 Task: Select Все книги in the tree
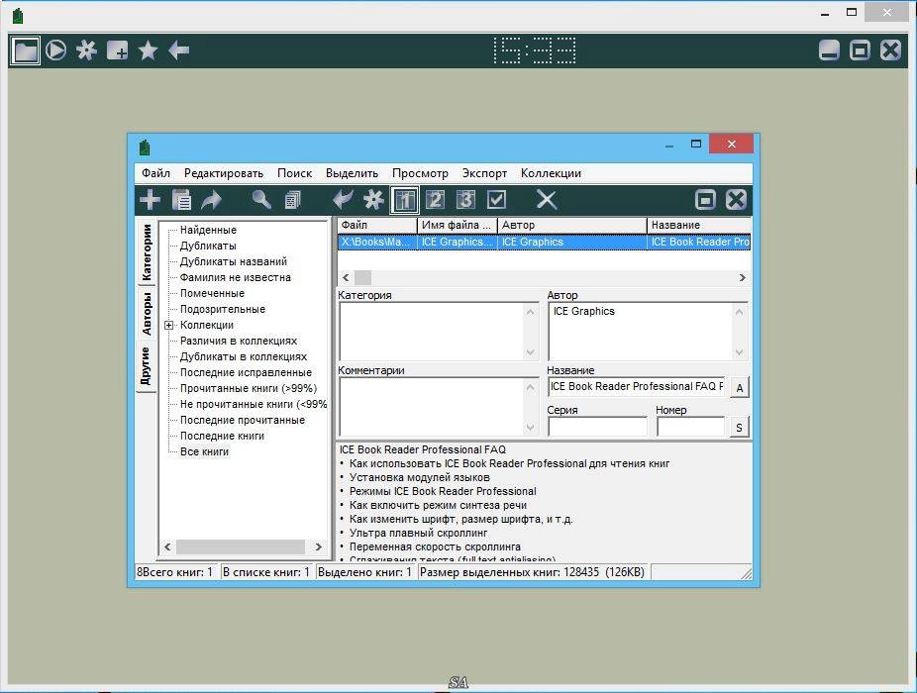(204, 451)
